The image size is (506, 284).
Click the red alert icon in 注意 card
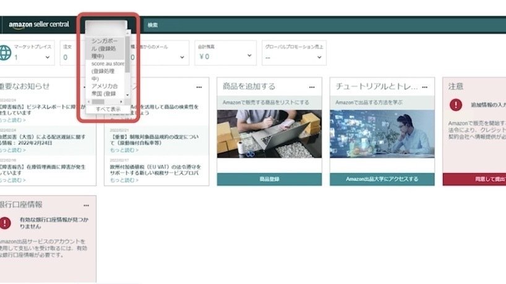click(x=456, y=105)
